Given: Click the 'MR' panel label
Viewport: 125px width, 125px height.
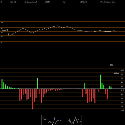Looking at the screenshot, I should (111, 65).
